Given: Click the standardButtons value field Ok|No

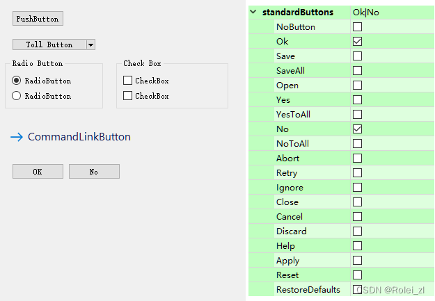Looking at the screenshot, I should [x=390, y=13].
